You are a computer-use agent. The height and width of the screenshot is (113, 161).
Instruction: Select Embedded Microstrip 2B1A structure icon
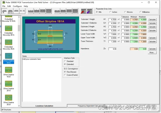pyautogui.click(x=9, y=28)
